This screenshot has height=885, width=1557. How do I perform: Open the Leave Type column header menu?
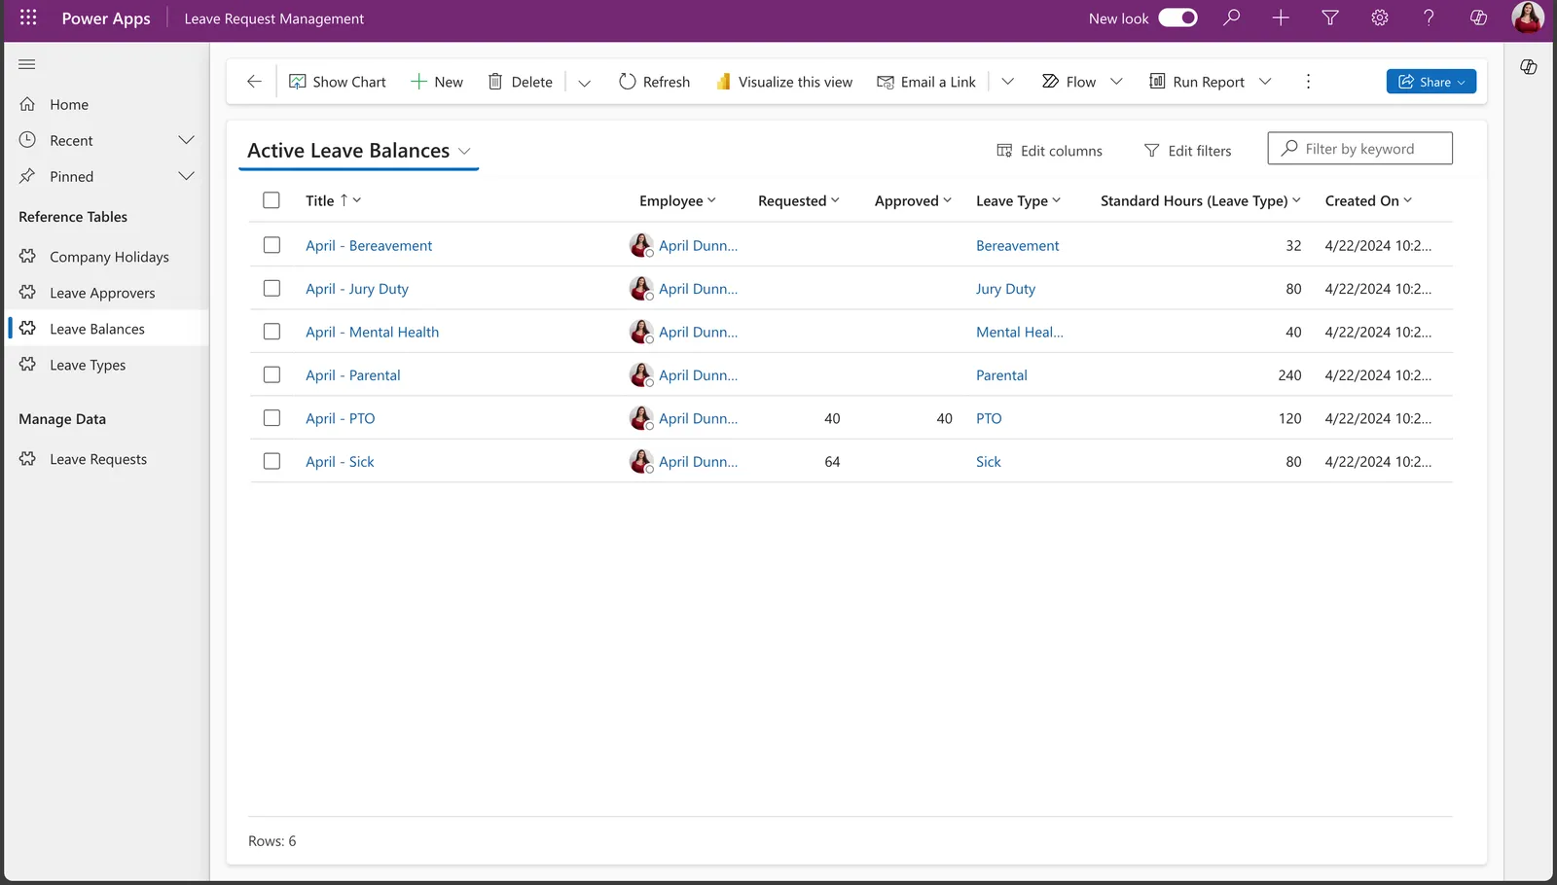click(1019, 200)
